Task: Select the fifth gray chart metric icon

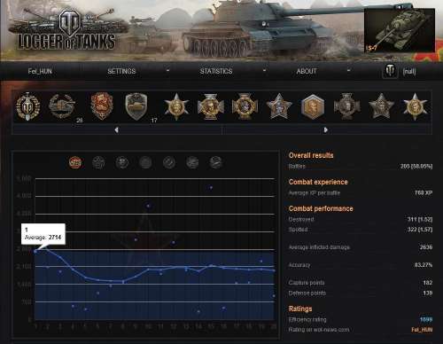Action: [x=169, y=162]
